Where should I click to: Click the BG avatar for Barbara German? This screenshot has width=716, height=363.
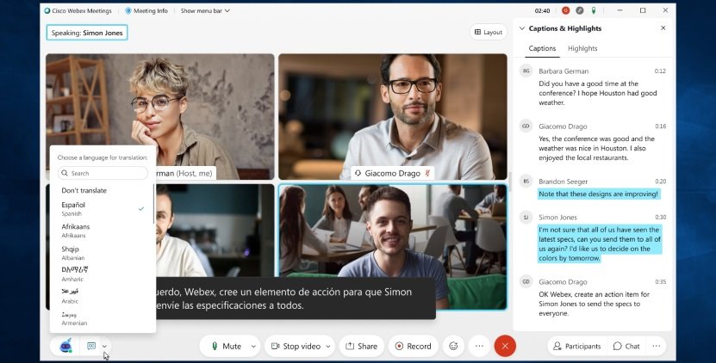click(x=526, y=71)
